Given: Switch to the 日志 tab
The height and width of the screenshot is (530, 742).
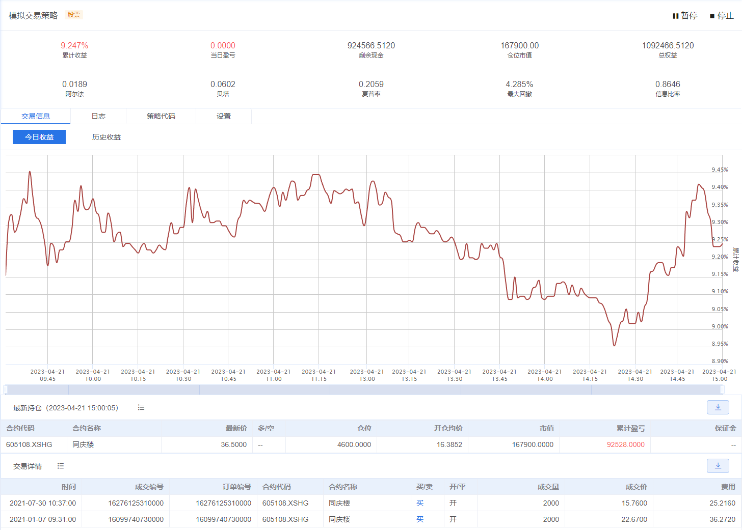Looking at the screenshot, I should pos(98,116).
